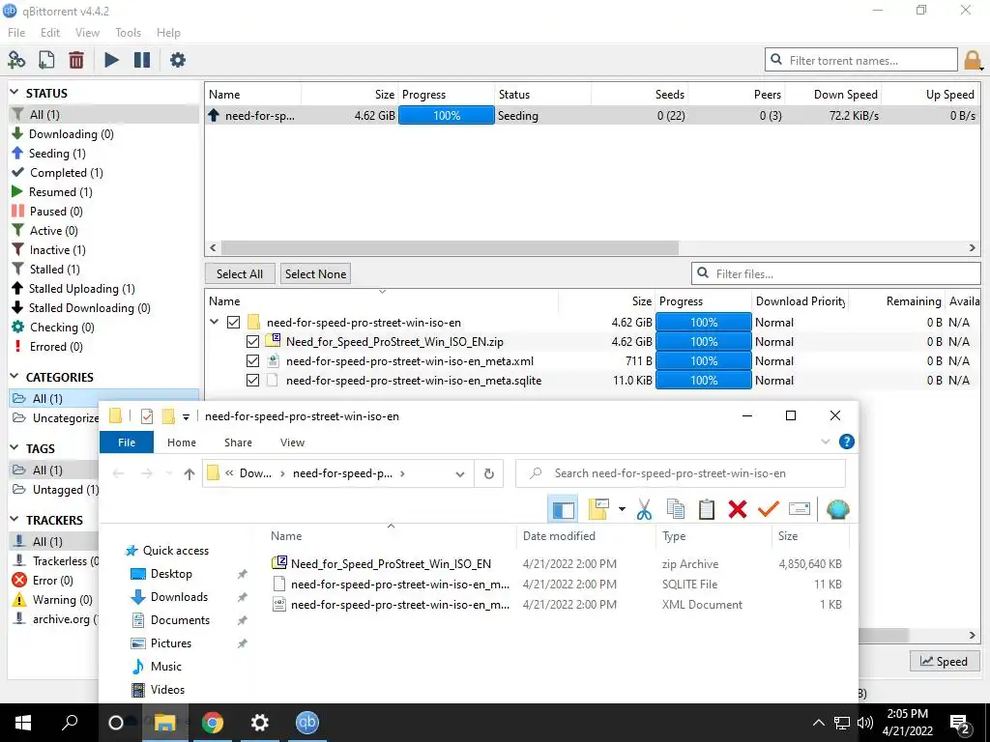Click the Select All button
The image size is (990, 742).
click(240, 273)
